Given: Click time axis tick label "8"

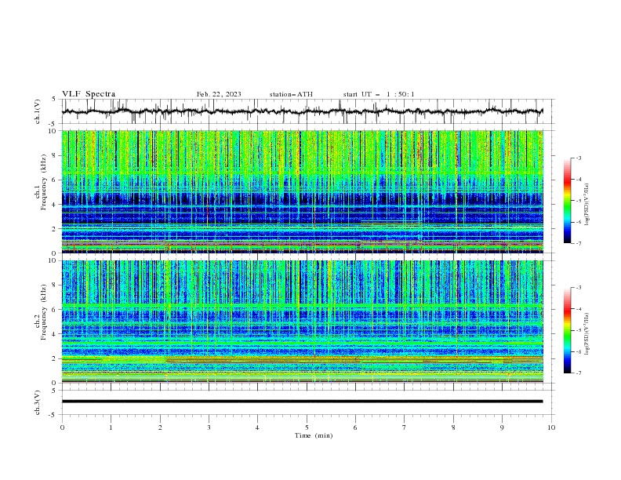Looking at the screenshot, I should [x=453, y=427].
